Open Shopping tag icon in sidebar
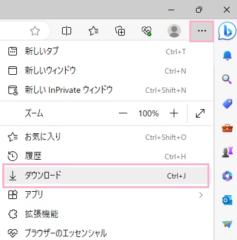 click(x=227, y=104)
